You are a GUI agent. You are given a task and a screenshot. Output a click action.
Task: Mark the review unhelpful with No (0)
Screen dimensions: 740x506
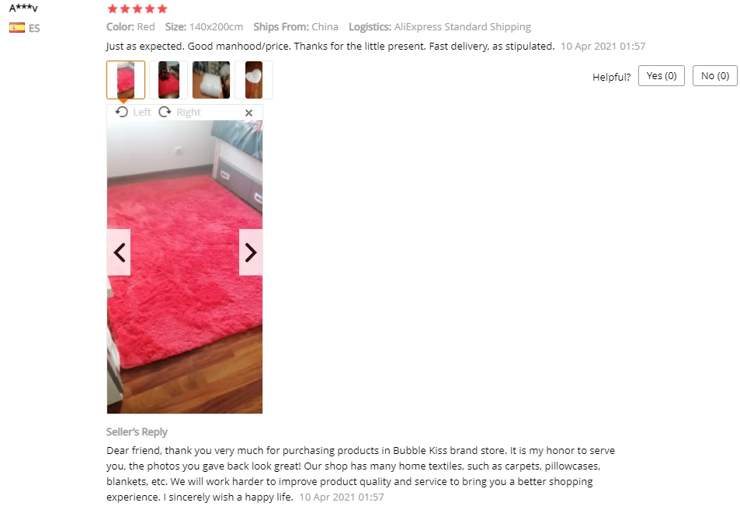click(714, 76)
